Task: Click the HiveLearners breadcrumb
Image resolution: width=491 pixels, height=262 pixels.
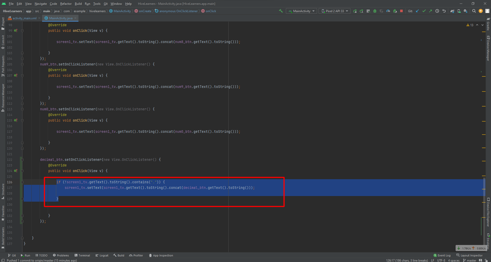Action: click(13, 11)
